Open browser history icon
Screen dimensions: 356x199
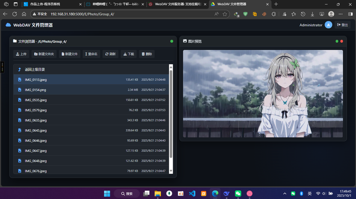click(x=303, y=14)
